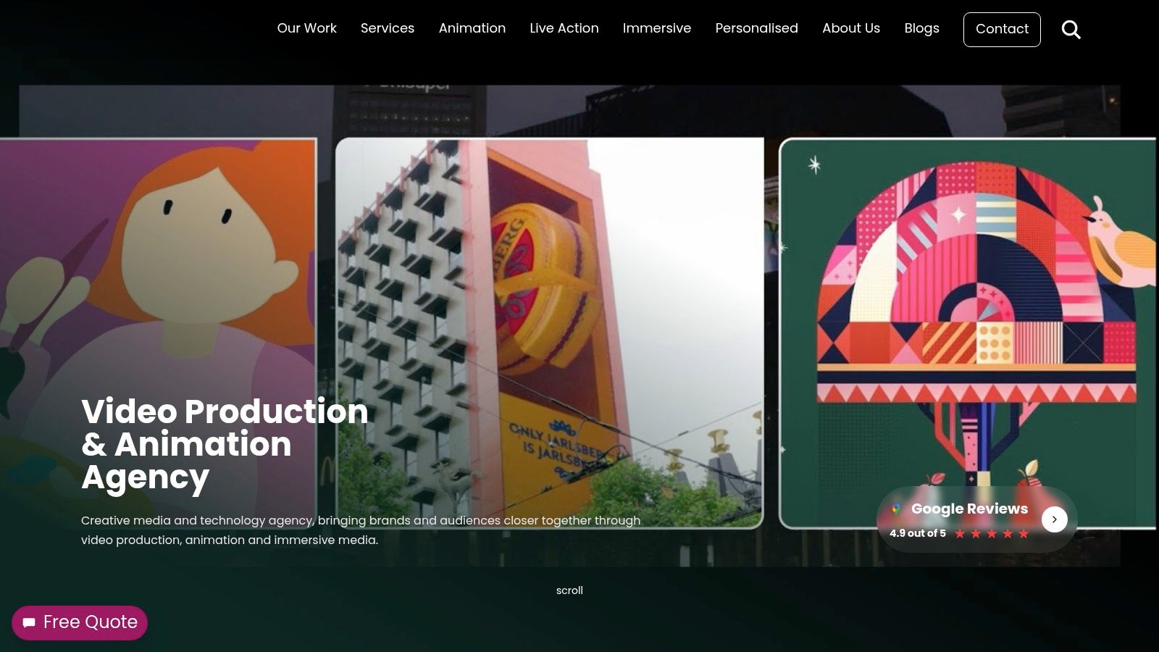Open the Jarlsberg billboard video thumbnail

click(550, 333)
